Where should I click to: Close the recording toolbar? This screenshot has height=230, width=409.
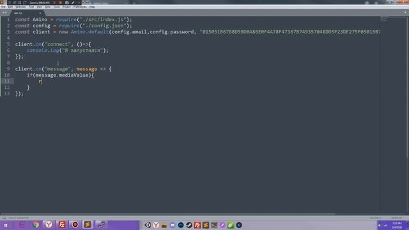coord(79,3)
